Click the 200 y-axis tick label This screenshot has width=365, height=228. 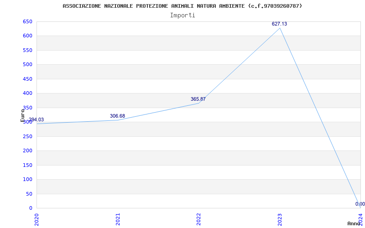click(x=27, y=151)
